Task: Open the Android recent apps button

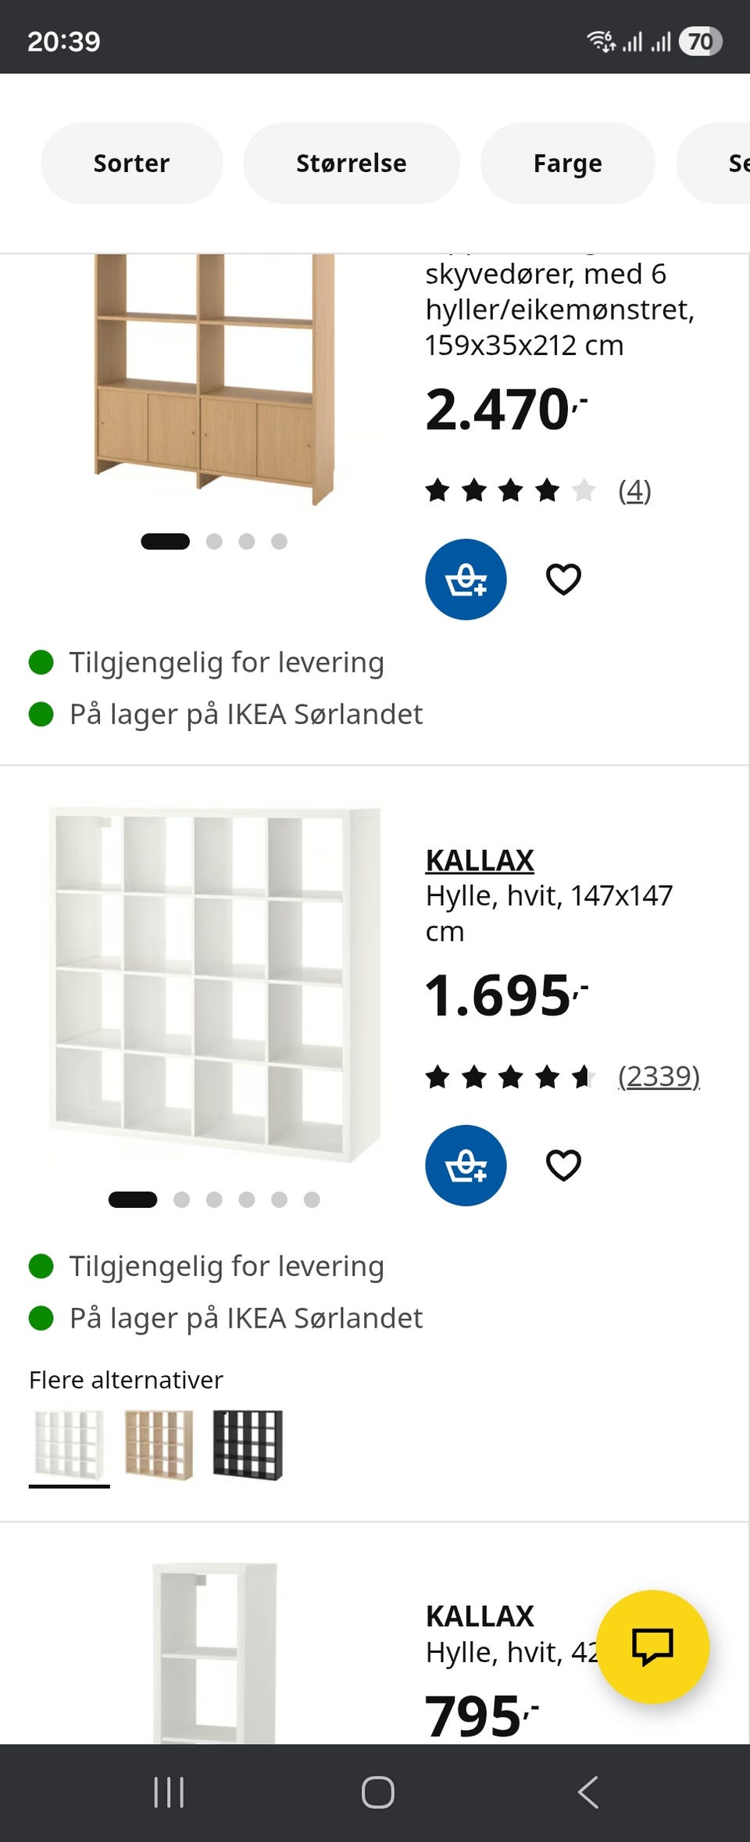Action: pos(169,1792)
